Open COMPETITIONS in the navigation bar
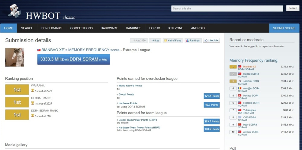302x150 pixels. click(x=82, y=28)
